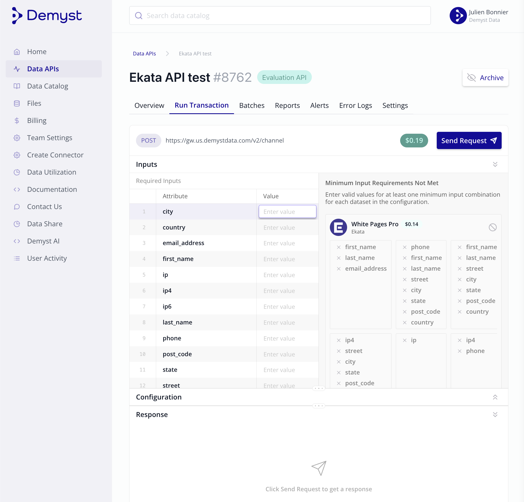Click the Files database icon
The width and height of the screenshot is (524, 502).
click(x=17, y=103)
